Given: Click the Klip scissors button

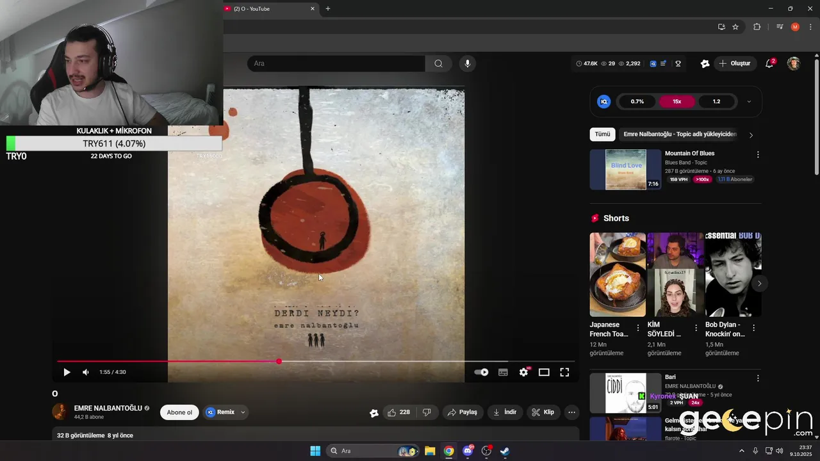Looking at the screenshot, I should pyautogui.click(x=543, y=412).
